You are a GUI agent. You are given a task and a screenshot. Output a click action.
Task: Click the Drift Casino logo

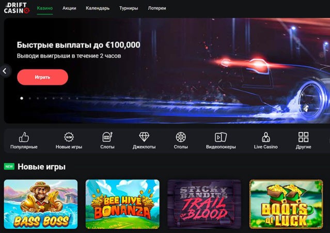pos(17,8)
